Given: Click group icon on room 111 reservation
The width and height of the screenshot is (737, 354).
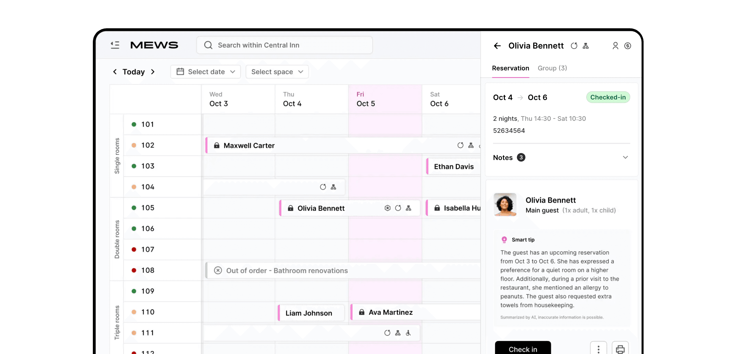Looking at the screenshot, I should click(398, 333).
